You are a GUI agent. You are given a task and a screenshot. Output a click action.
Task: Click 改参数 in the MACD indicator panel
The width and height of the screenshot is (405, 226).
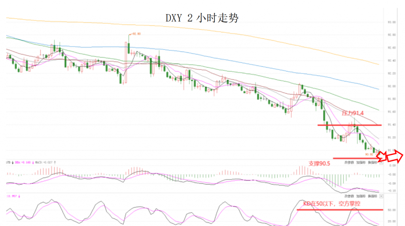pyautogui.click(x=349, y=162)
